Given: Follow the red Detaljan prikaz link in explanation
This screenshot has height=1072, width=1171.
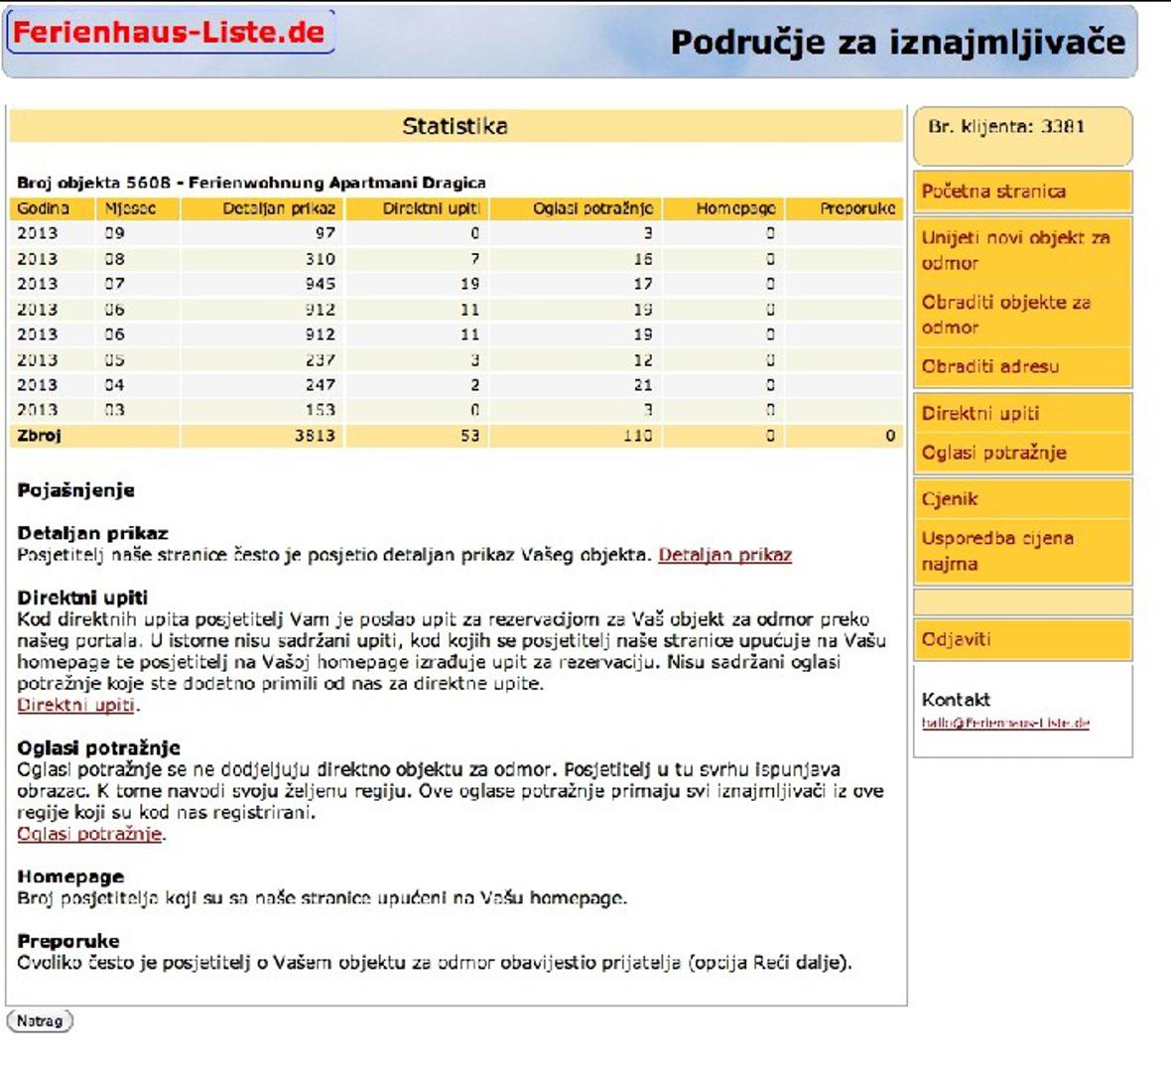Looking at the screenshot, I should pos(724,555).
